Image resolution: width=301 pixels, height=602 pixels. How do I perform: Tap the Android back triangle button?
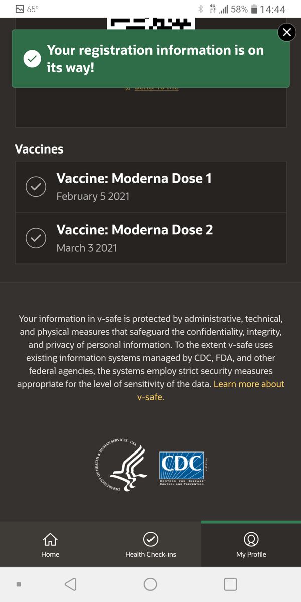tap(70, 584)
